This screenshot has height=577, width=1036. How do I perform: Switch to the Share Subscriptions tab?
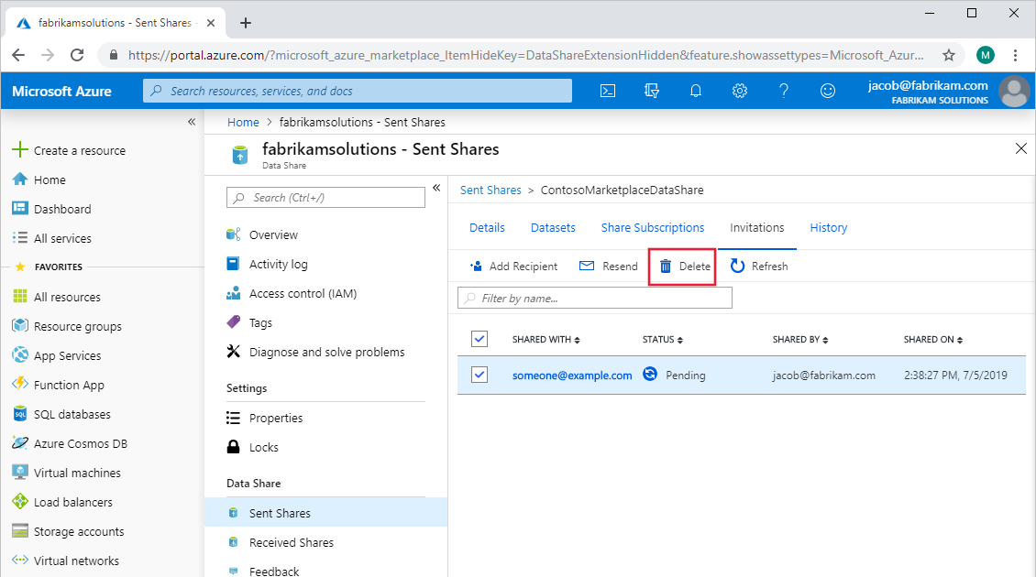[x=653, y=228]
